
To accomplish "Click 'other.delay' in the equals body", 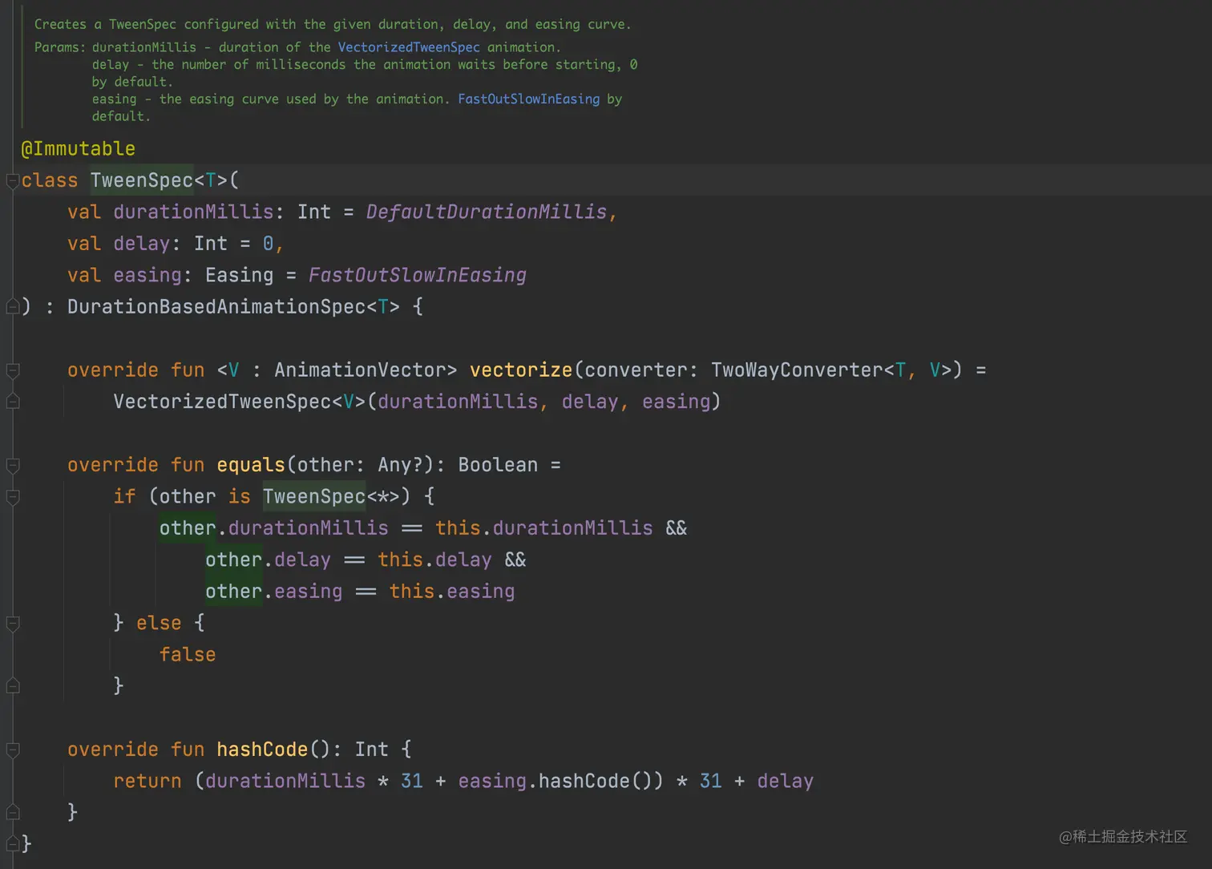I will [268, 560].
